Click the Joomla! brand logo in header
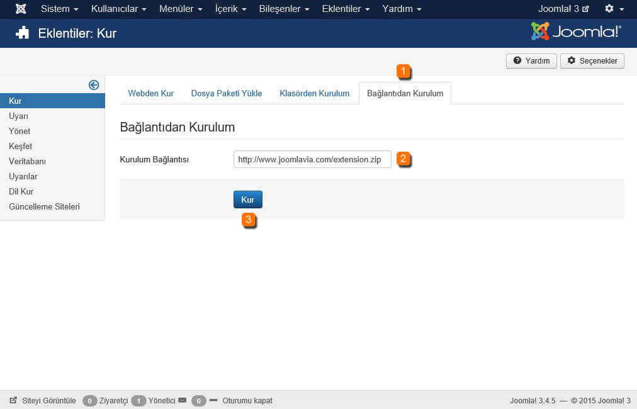Screen dimensions: 637x409 click(576, 31)
